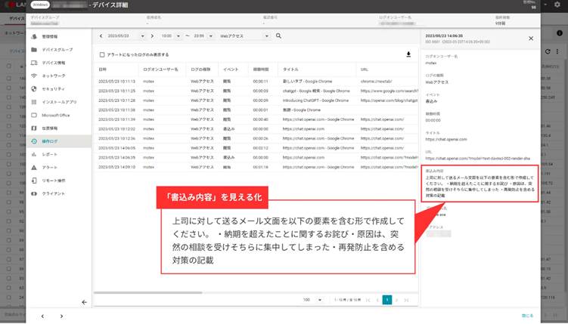
Task: Open レポート in the sidebar
Action: pyautogui.click(x=50, y=154)
